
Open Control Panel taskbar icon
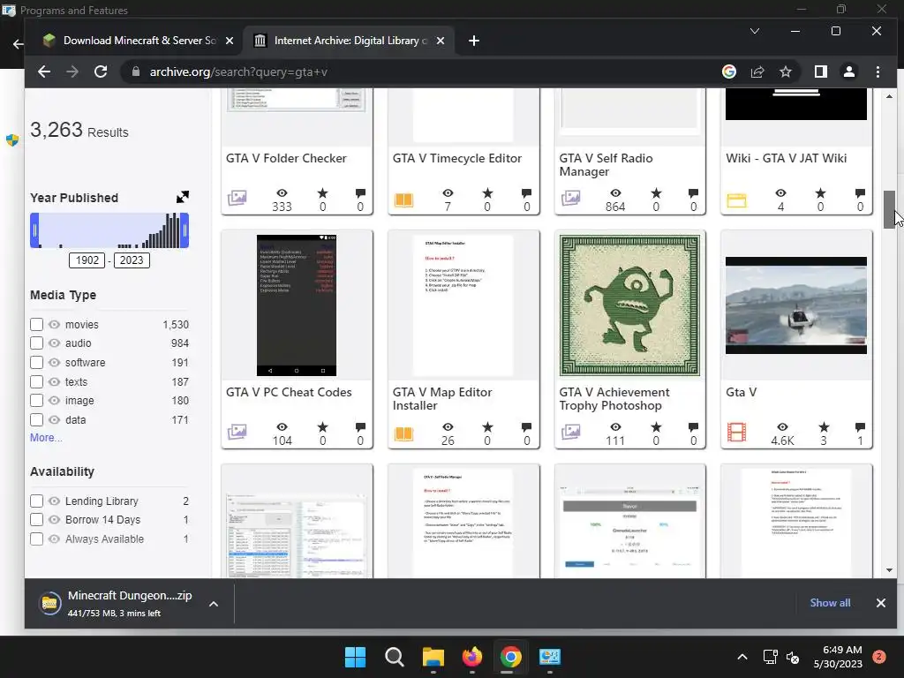click(549, 657)
